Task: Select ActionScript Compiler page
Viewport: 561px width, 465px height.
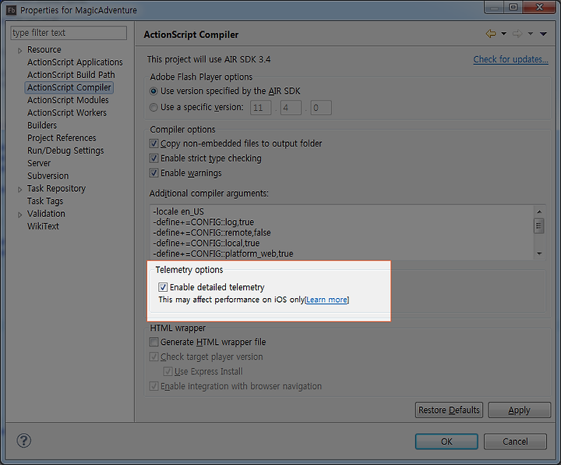Action: [69, 87]
